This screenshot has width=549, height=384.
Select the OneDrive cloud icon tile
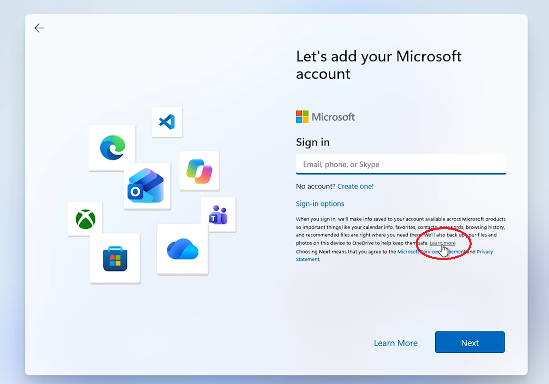(x=182, y=249)
